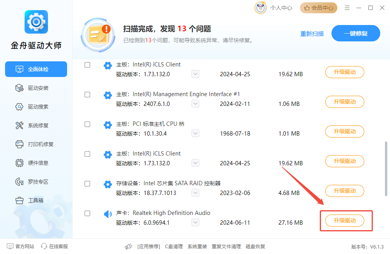Click the date 1968-07-18
This screenshot has height=254, width=390.
(x=235, y=134)
